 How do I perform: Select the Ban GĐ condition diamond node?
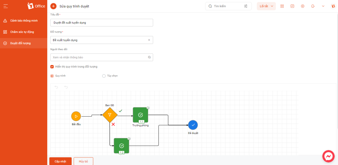(x=110, y=115)
